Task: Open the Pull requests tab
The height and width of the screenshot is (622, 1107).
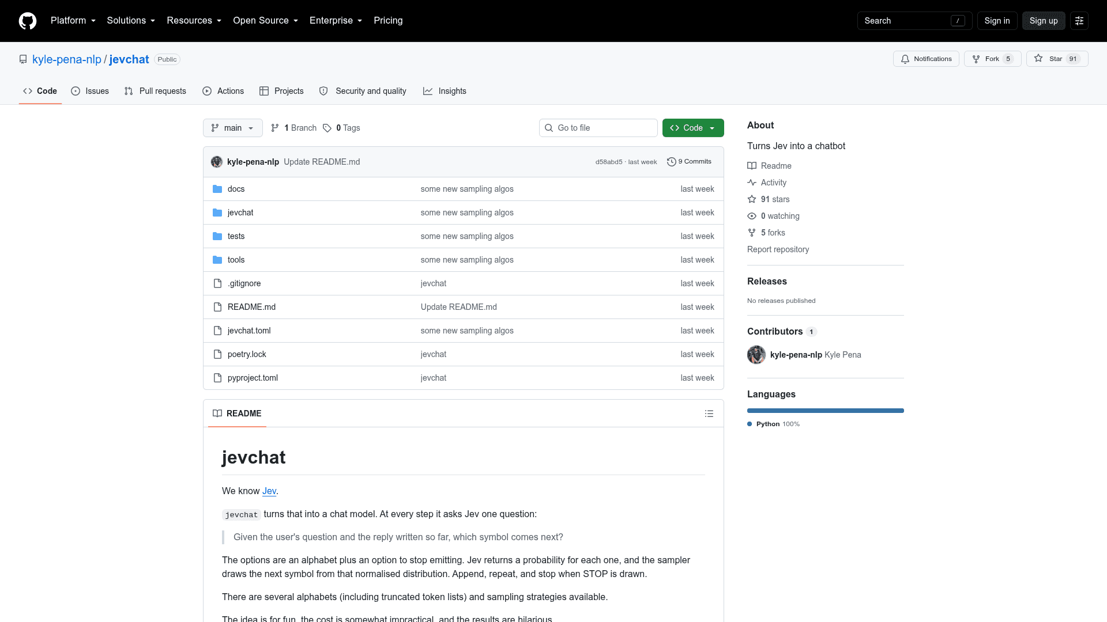Action: pyautogui.click(x=155, y=91)
